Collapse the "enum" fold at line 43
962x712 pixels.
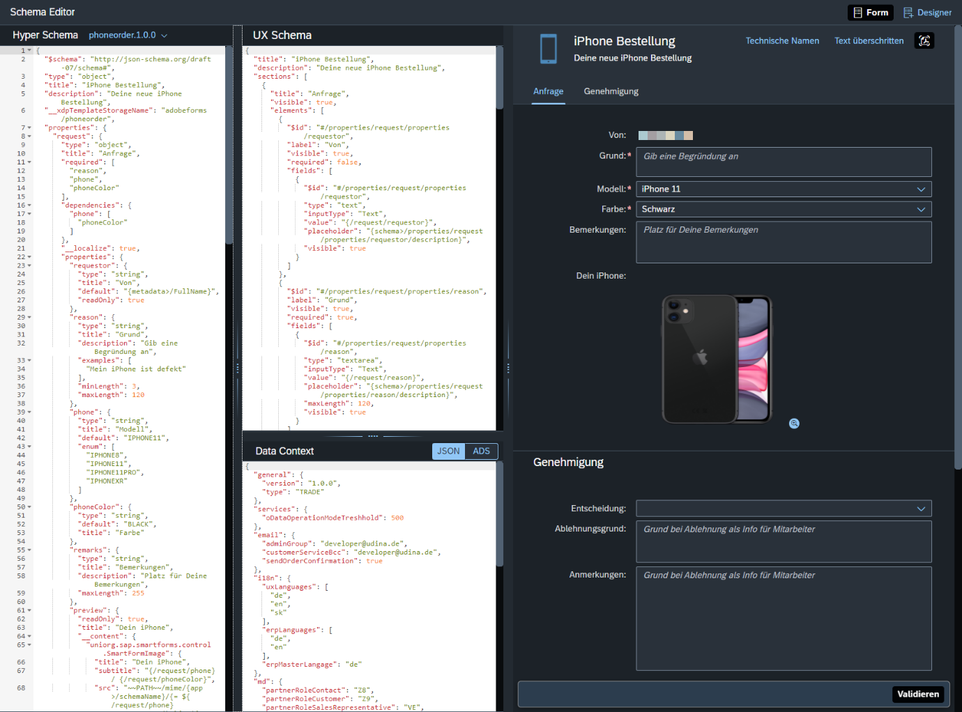(29, 447)
